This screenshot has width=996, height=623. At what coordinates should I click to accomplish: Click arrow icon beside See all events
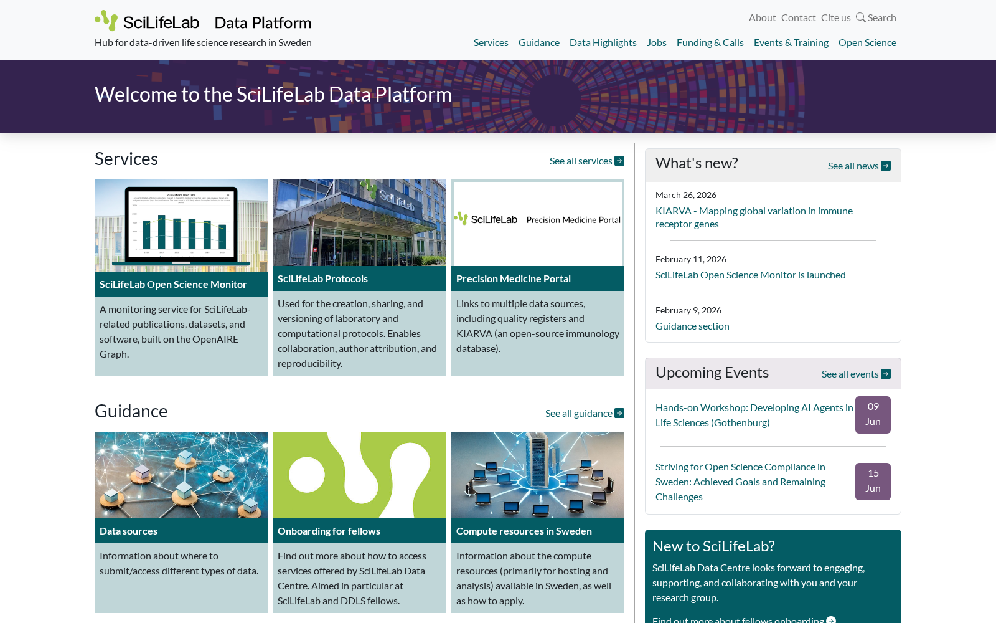pos(886,374)
